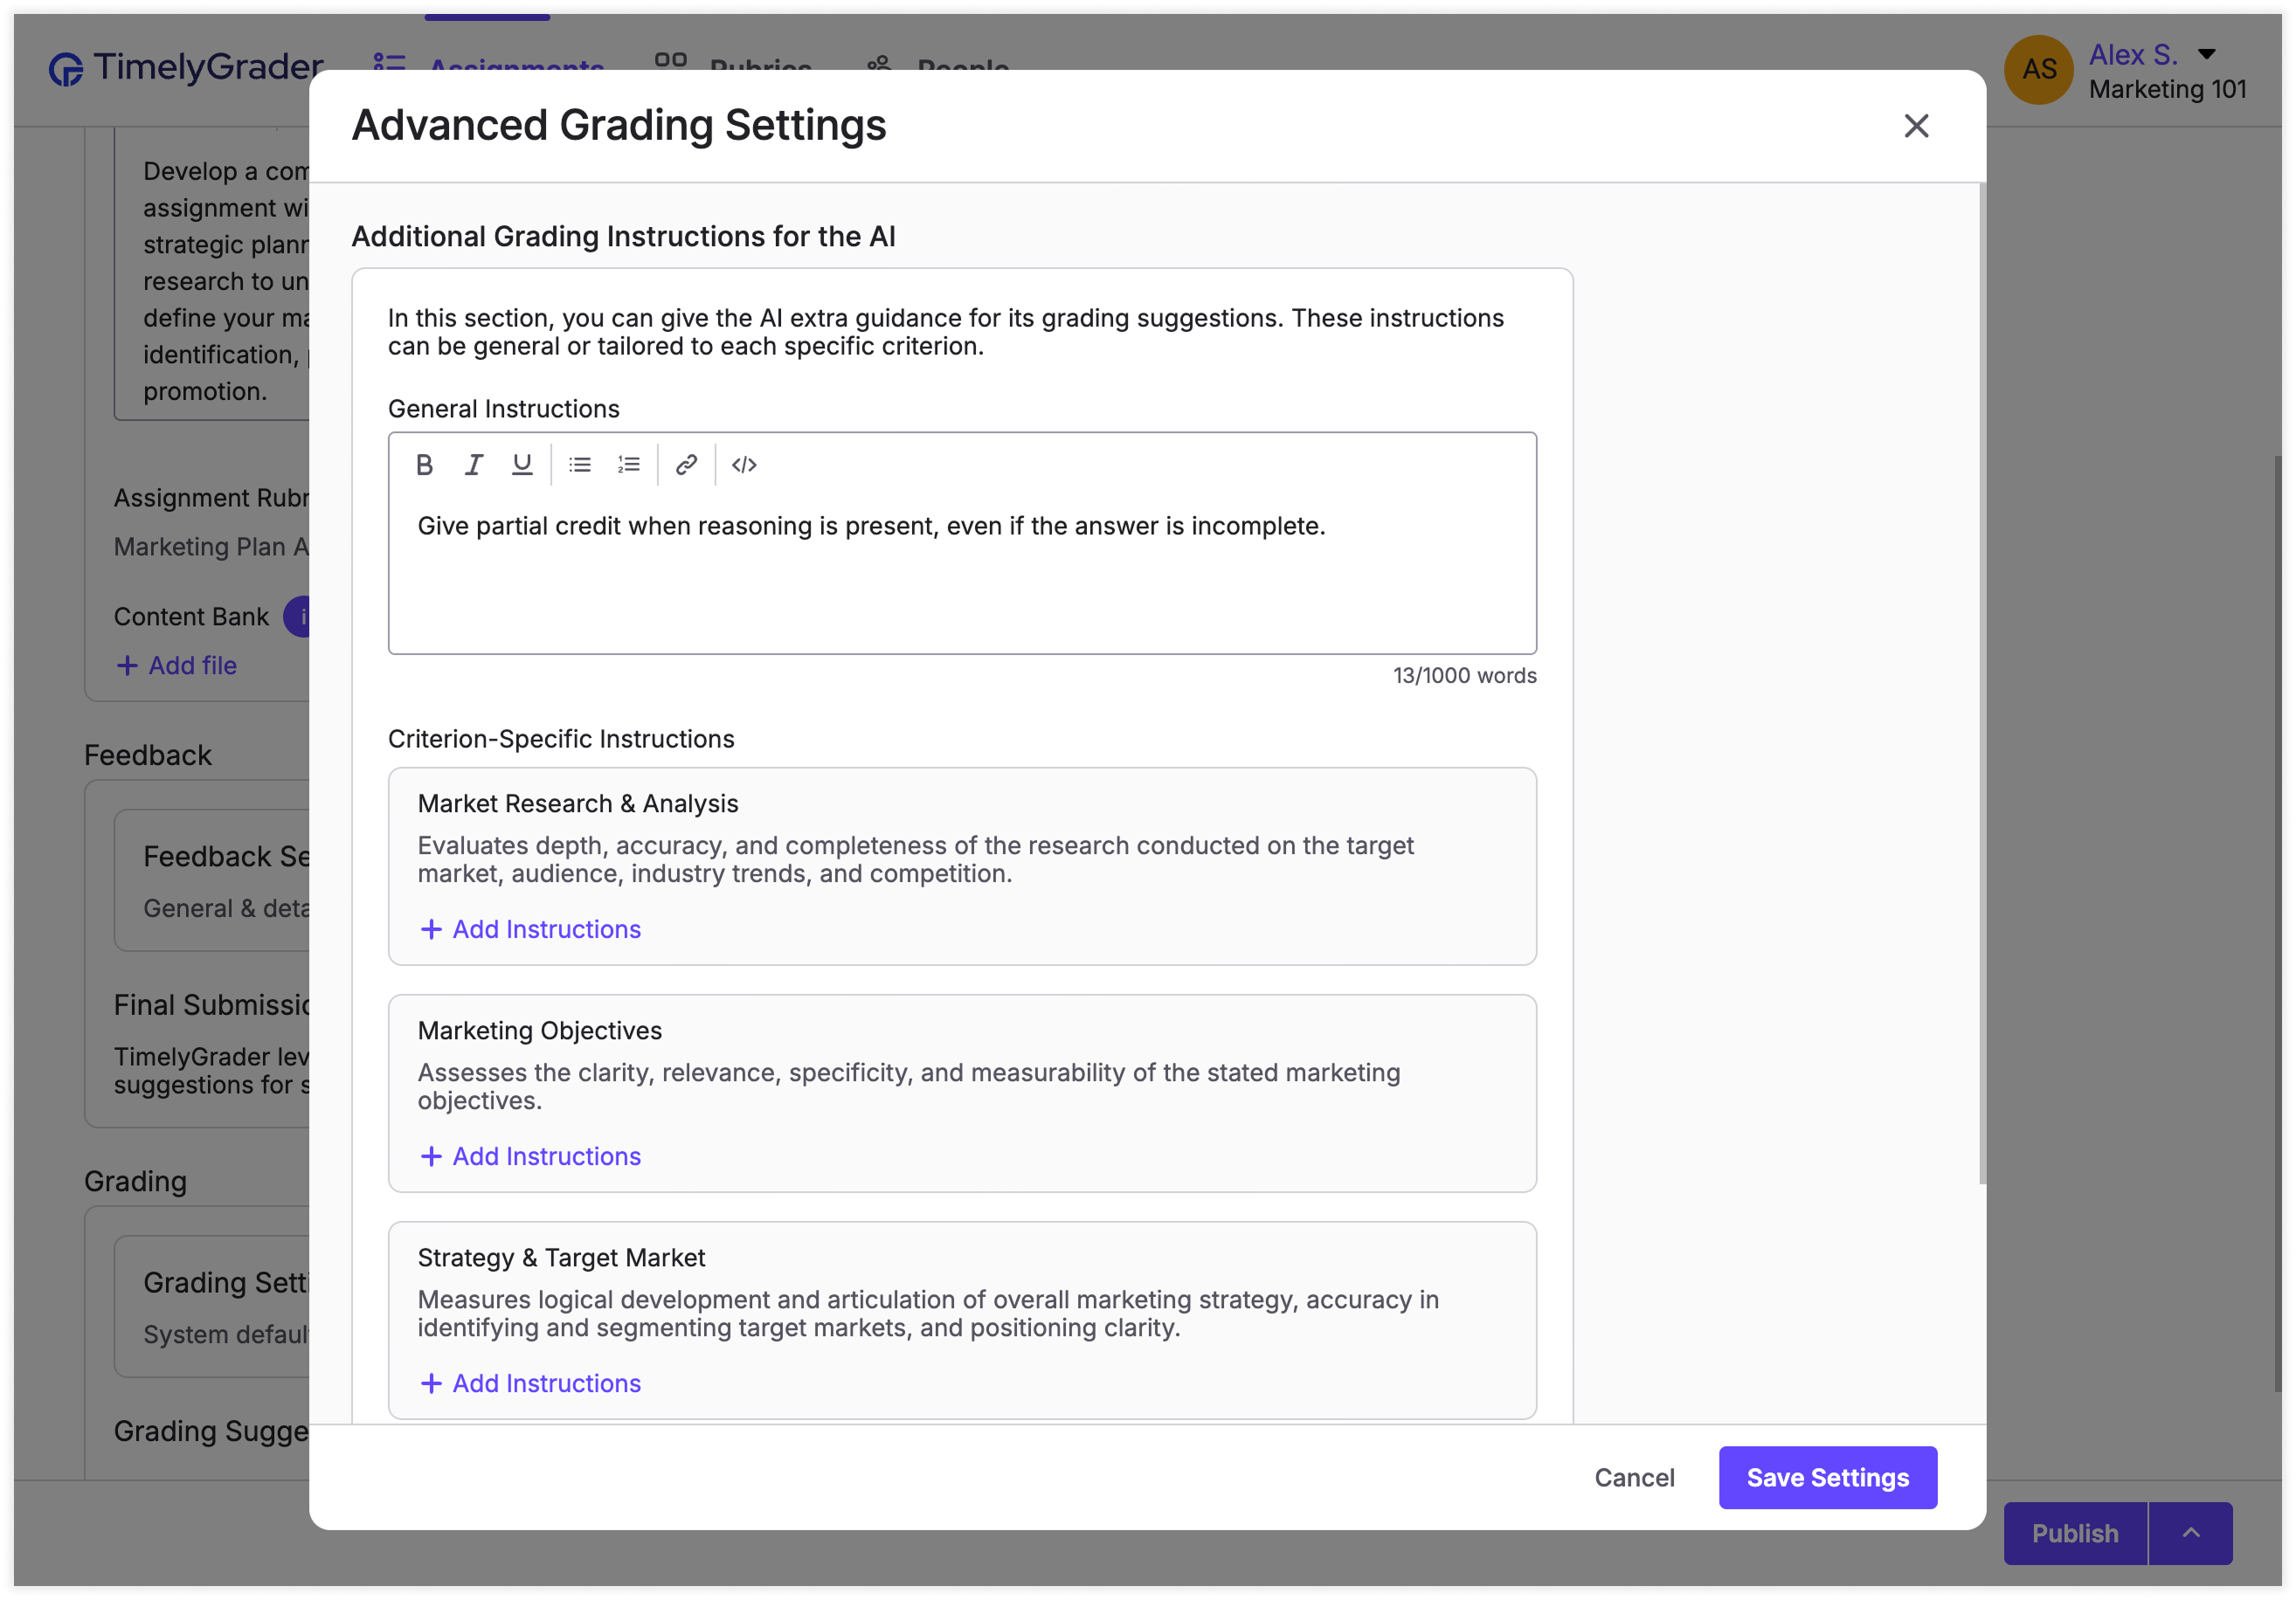
Task: Insert a bulleted list in the editor
Action: pyautogui.click(x=580, y=465)
